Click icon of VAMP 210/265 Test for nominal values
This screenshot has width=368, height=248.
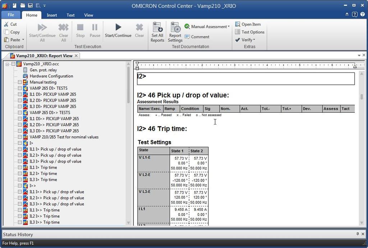point(26,137)
